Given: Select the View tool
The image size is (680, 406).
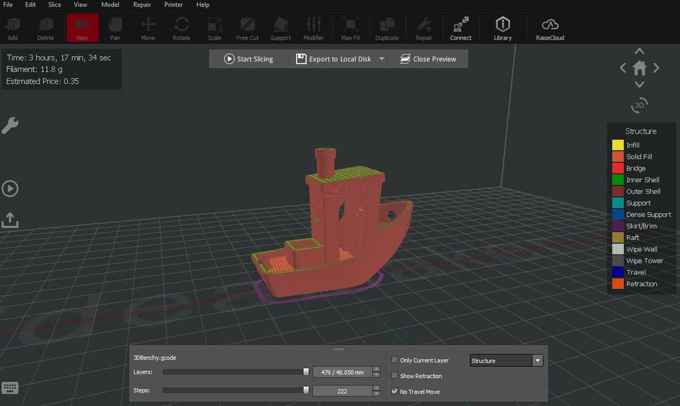Looking at the screenshot, I should (x=82, y=28).
